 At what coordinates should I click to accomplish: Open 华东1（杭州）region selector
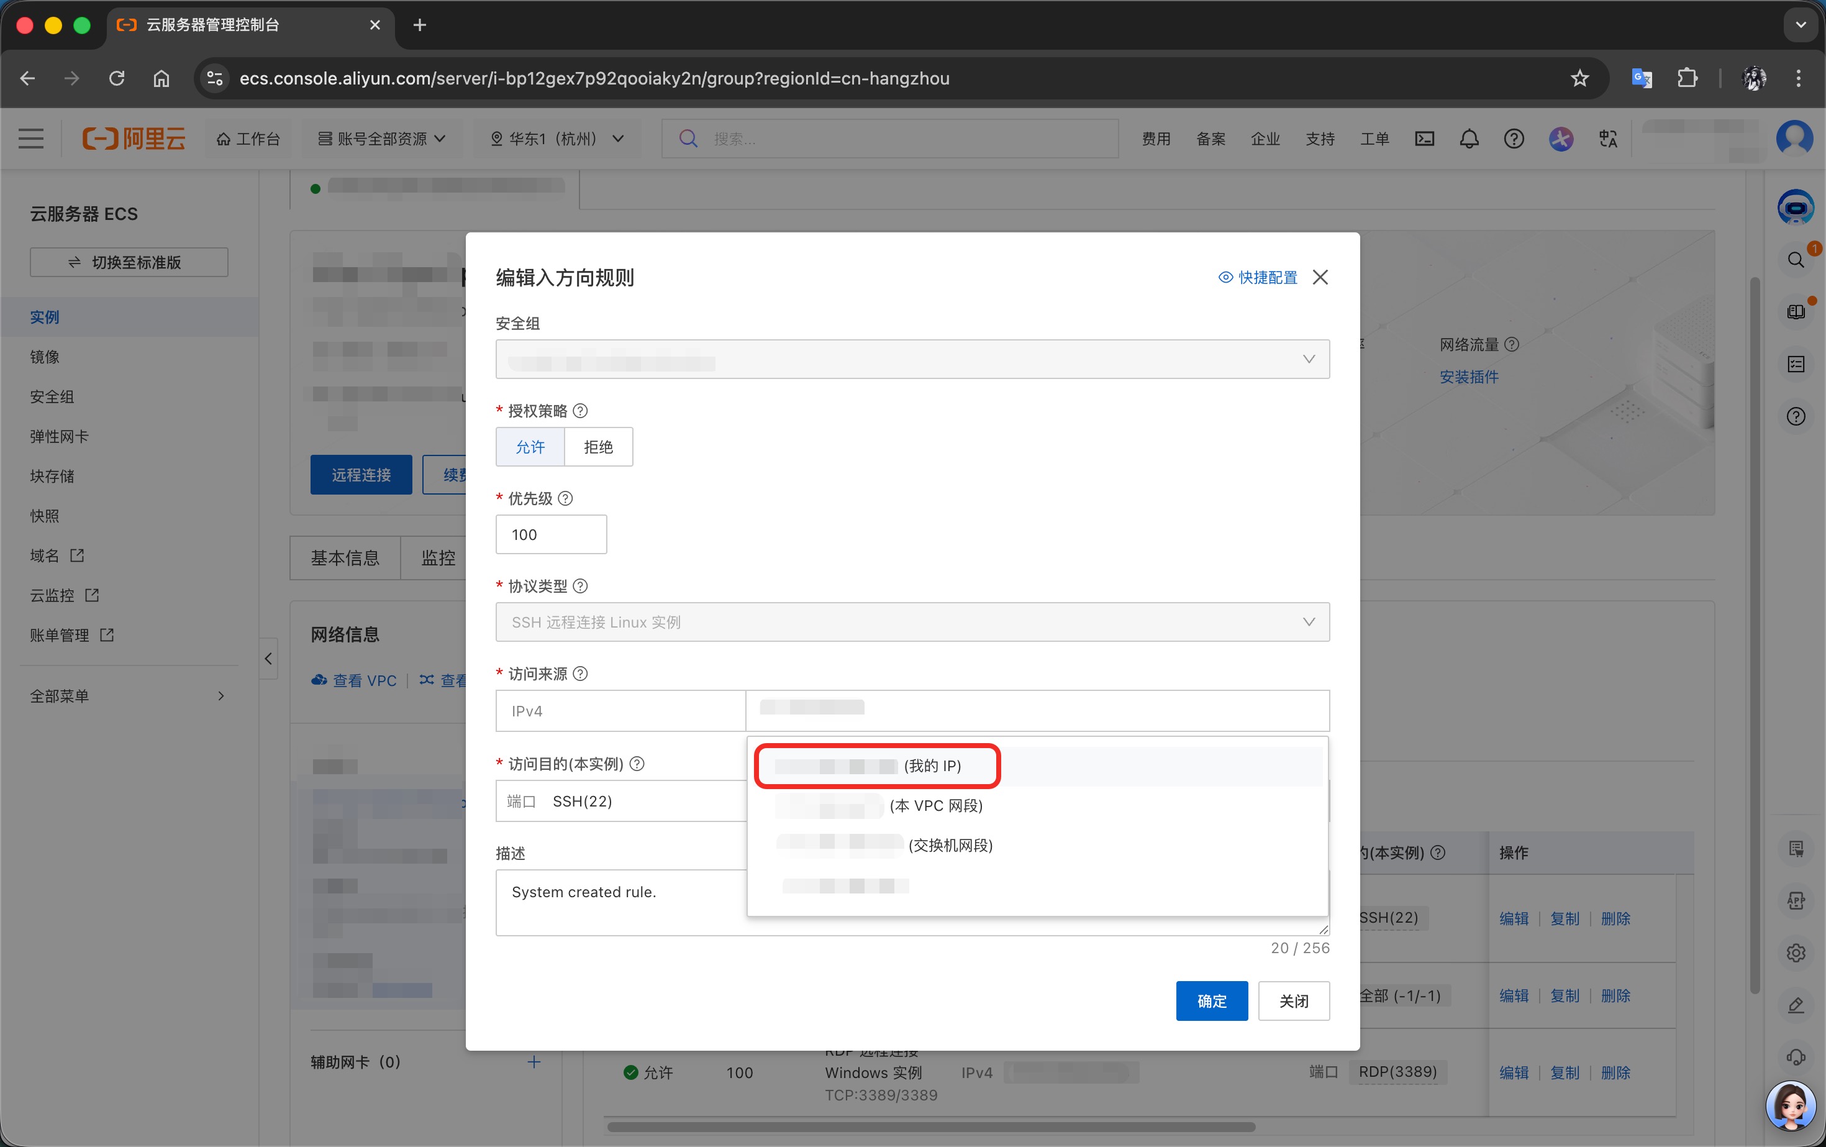[x=556, y=139]
